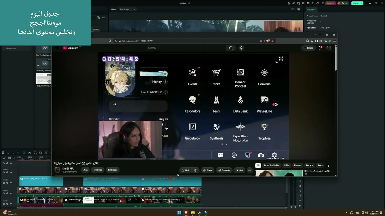Open the browser tab search chevron
385x216 pixels.
click(315, 35)
